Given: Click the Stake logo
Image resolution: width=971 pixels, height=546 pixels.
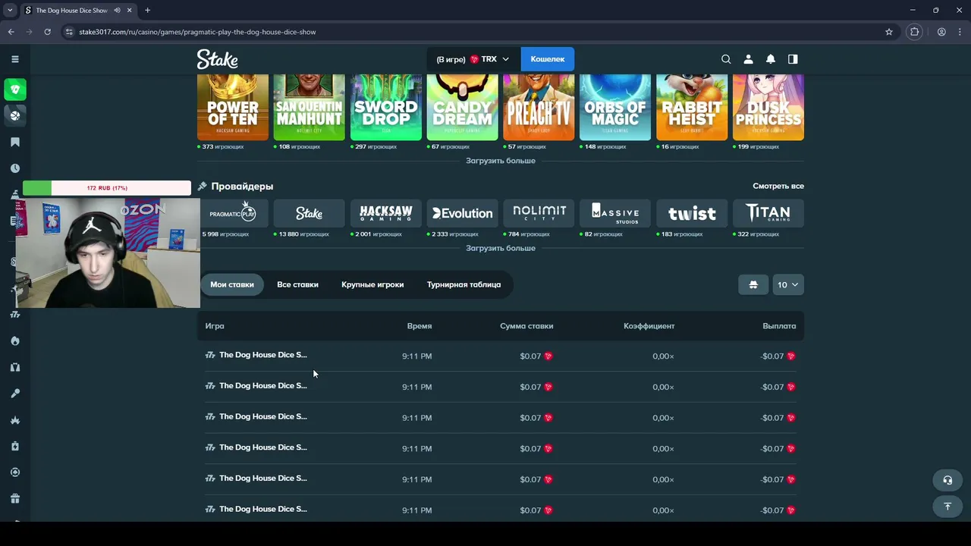Looking at the screenshot, I should 218,59.
